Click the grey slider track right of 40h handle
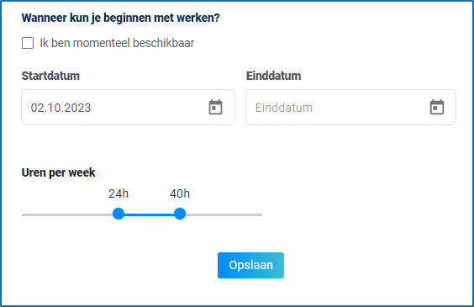The height and width of the screenshot is (307, 474). point(224,214)
